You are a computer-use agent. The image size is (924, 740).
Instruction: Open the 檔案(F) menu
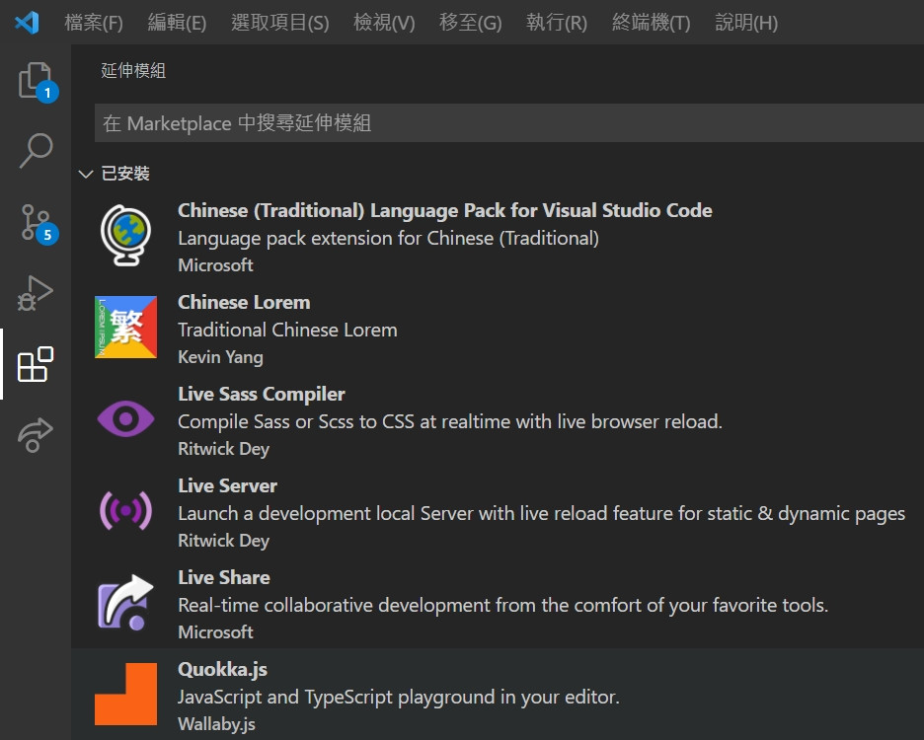point(94,23)
